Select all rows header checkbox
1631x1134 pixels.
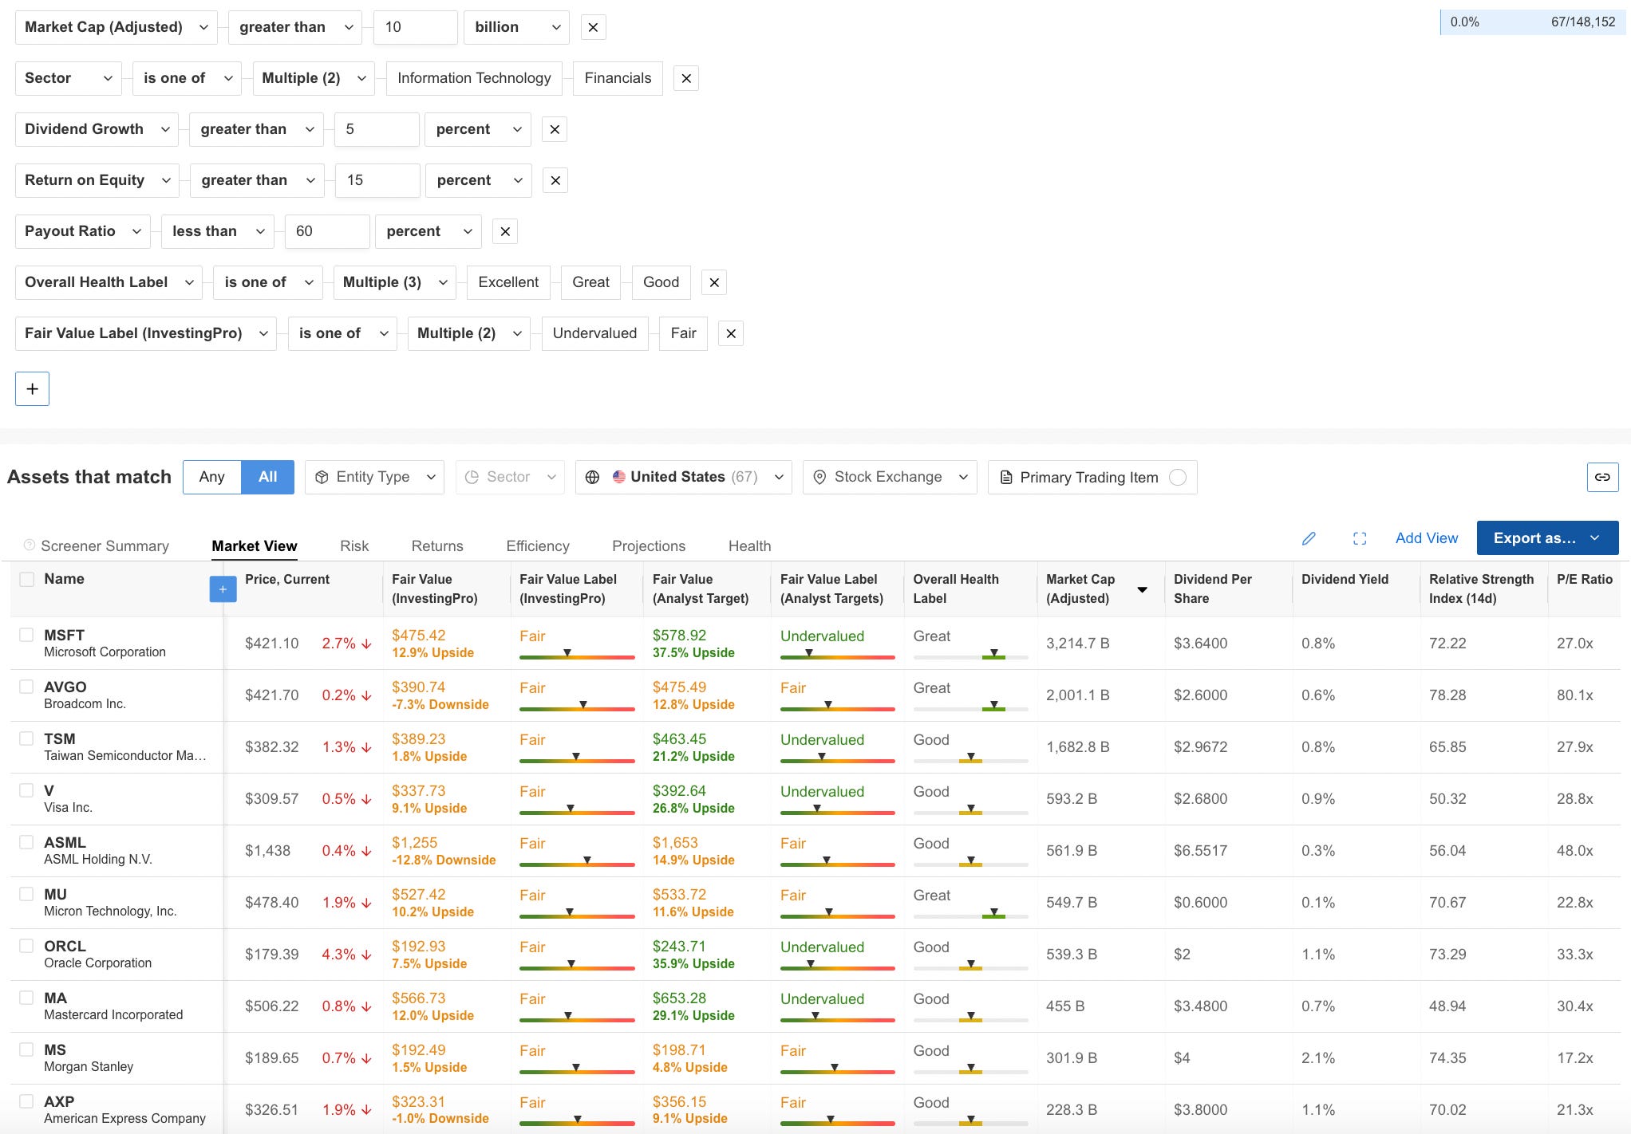[x=27, y=579]
